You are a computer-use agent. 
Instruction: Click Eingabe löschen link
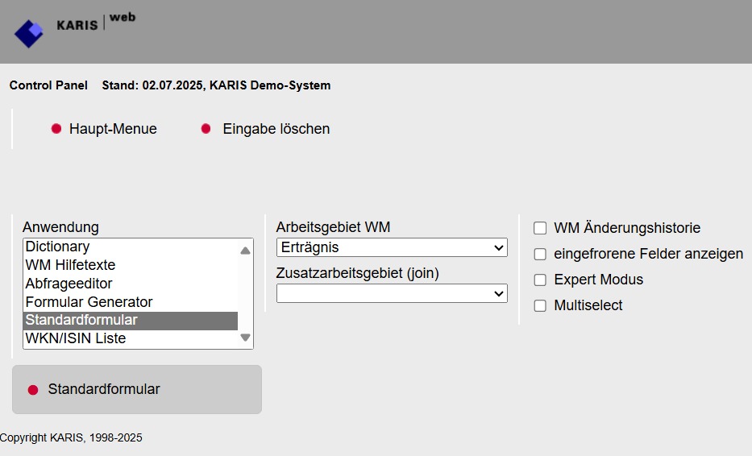[276, 129]
